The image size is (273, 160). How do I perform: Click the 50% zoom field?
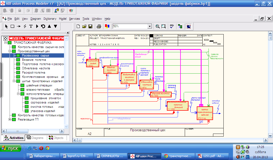130,26
